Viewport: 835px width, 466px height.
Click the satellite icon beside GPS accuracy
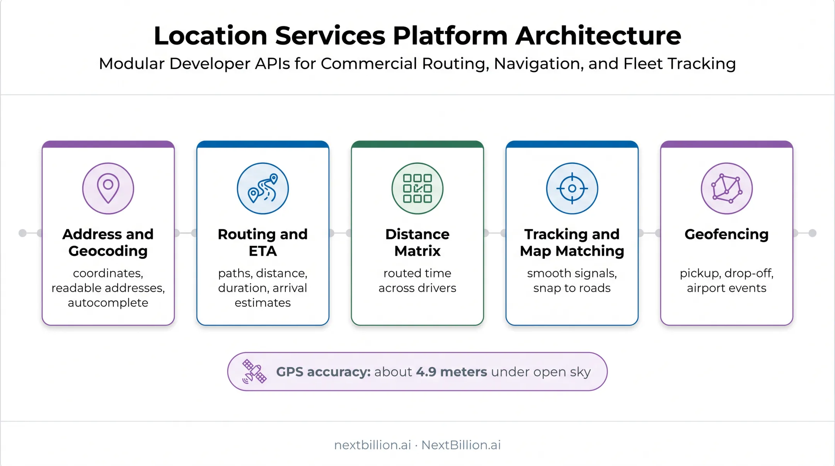(x=254, y=372)
